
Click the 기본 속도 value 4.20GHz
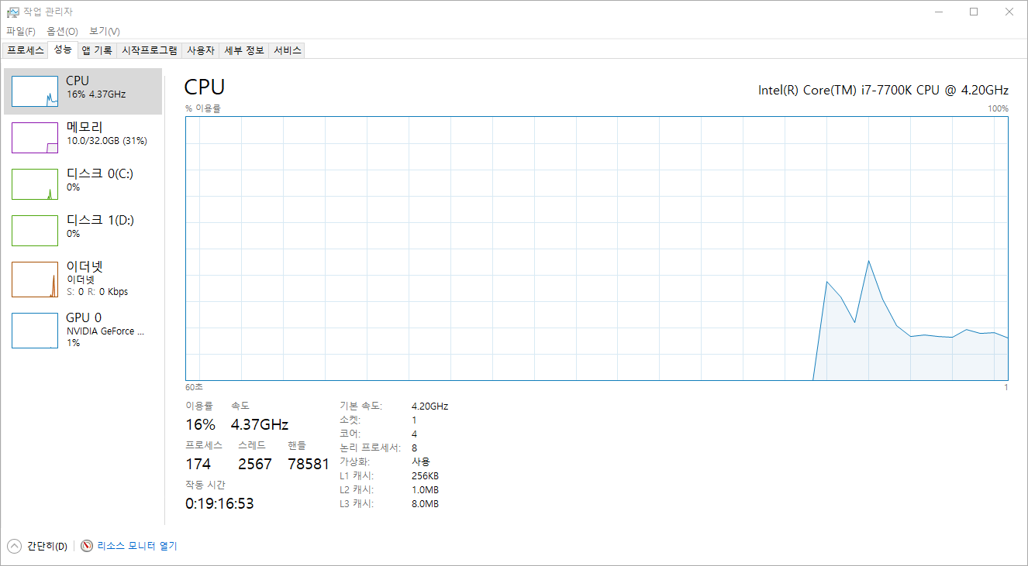(x=429, y=406)
